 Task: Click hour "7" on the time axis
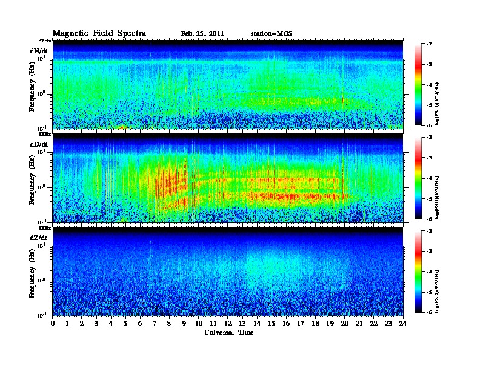click(x=155, y=323)
